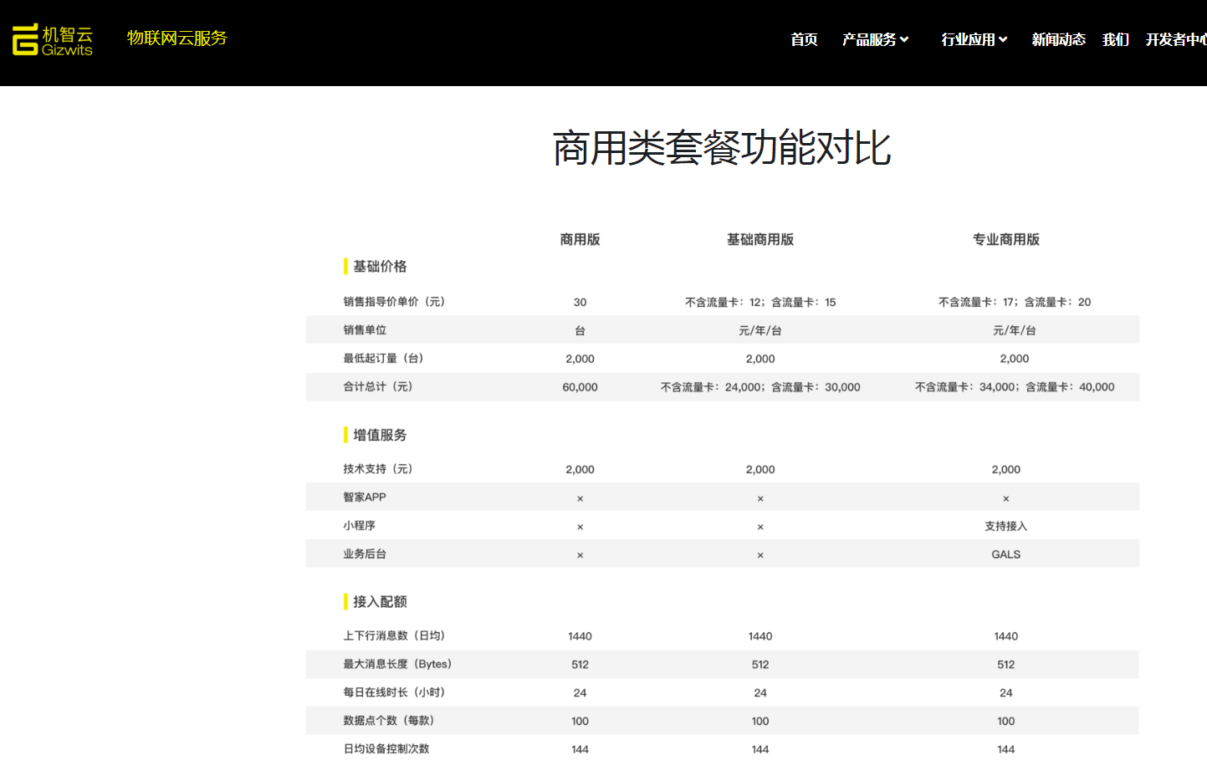Click the 商用版 column header
Screen dimensions: 1207x776
[580, 239]
